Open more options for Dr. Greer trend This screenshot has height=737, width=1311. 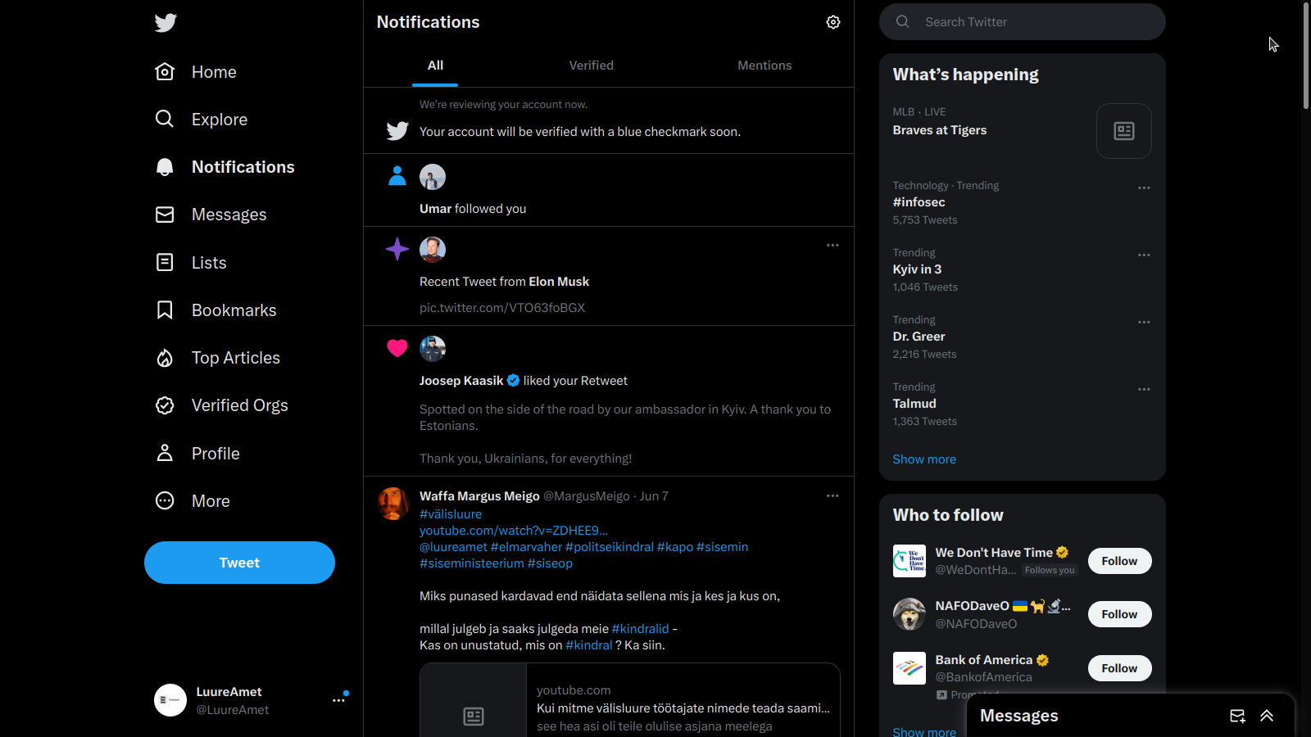(x=1144, y=322)
